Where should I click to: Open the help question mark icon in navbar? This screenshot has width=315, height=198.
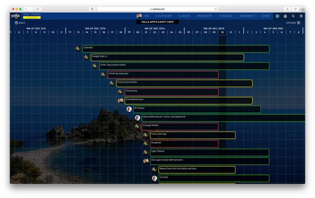(301, 16)
